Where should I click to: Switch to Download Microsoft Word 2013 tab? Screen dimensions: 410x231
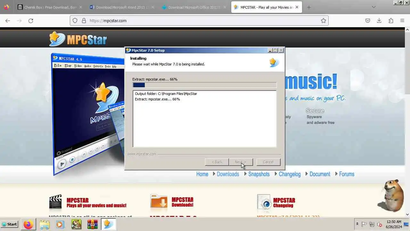(122, 7)
